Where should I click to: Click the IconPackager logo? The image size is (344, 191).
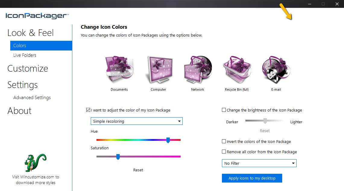[x=37, y=16]
